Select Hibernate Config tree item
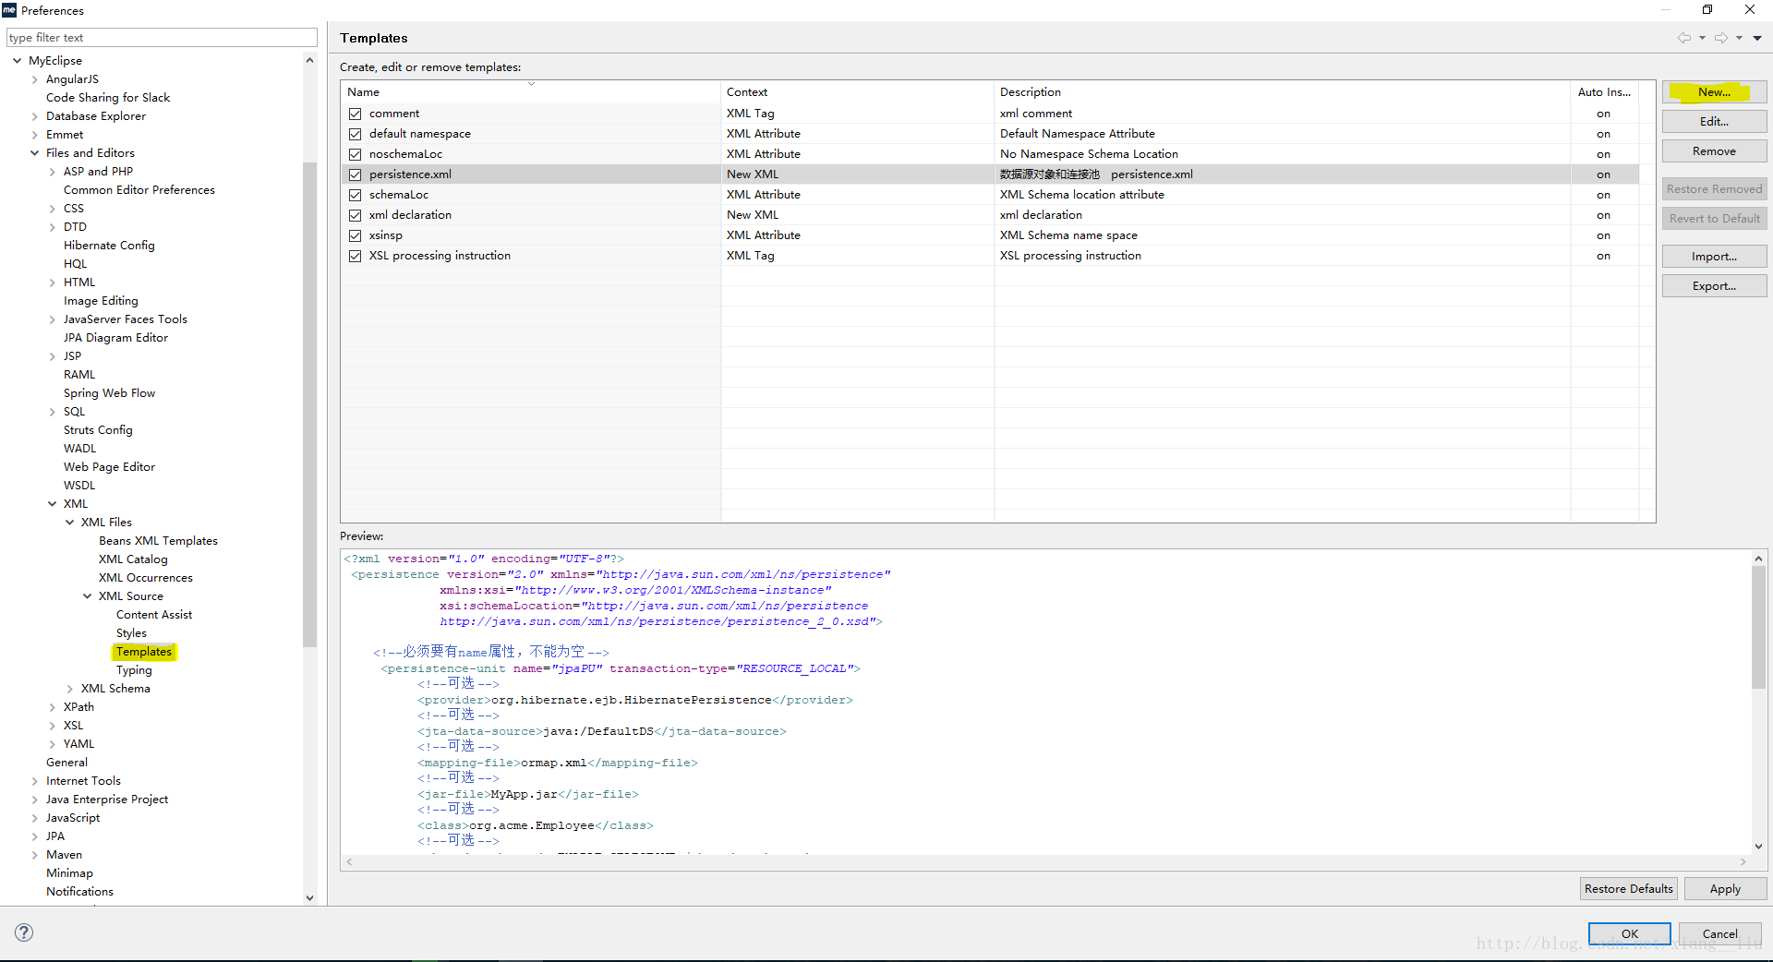The height and width of the screenshot is (962, 1773). pos(109,246)
